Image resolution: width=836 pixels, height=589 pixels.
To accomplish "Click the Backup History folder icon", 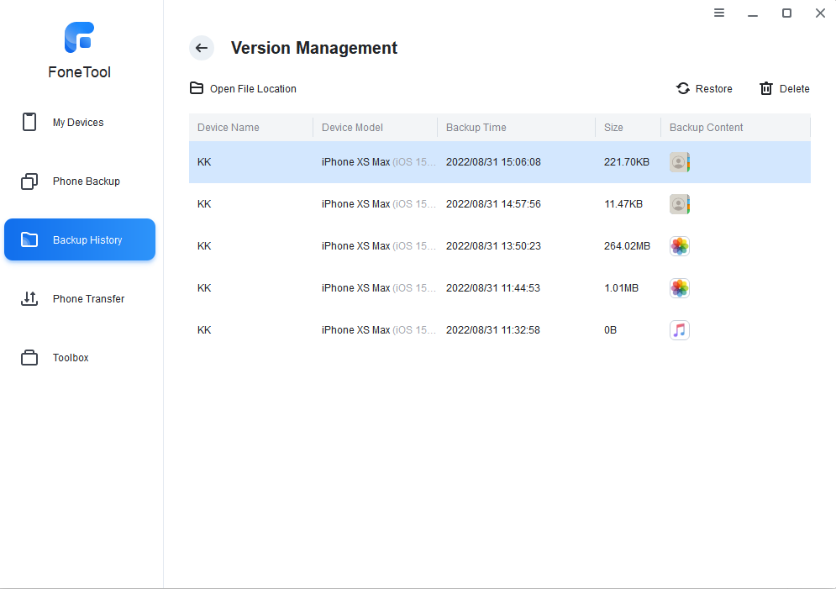I will [x=29, y=239].
